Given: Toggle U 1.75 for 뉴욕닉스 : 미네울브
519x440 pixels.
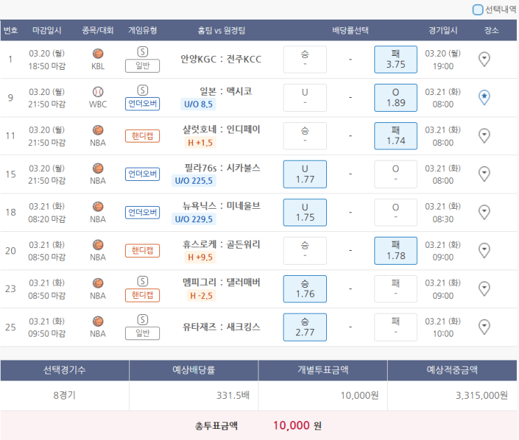Looking at the screenshot, I should click(305, 212).
